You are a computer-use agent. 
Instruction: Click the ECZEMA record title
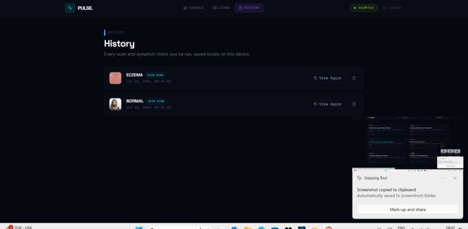click(134, 75)
